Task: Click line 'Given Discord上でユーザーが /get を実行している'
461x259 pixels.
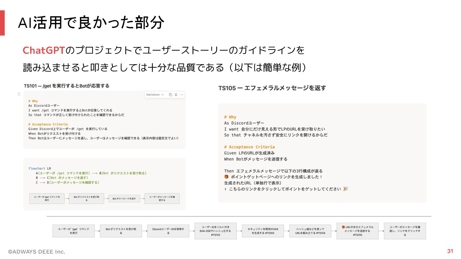Action: pyautogui.click(x=68, y=129)
